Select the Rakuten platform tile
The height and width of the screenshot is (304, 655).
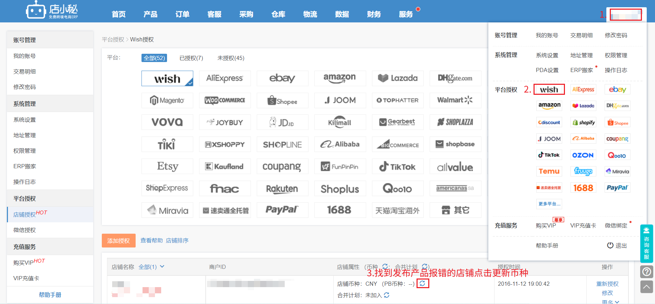283,188
